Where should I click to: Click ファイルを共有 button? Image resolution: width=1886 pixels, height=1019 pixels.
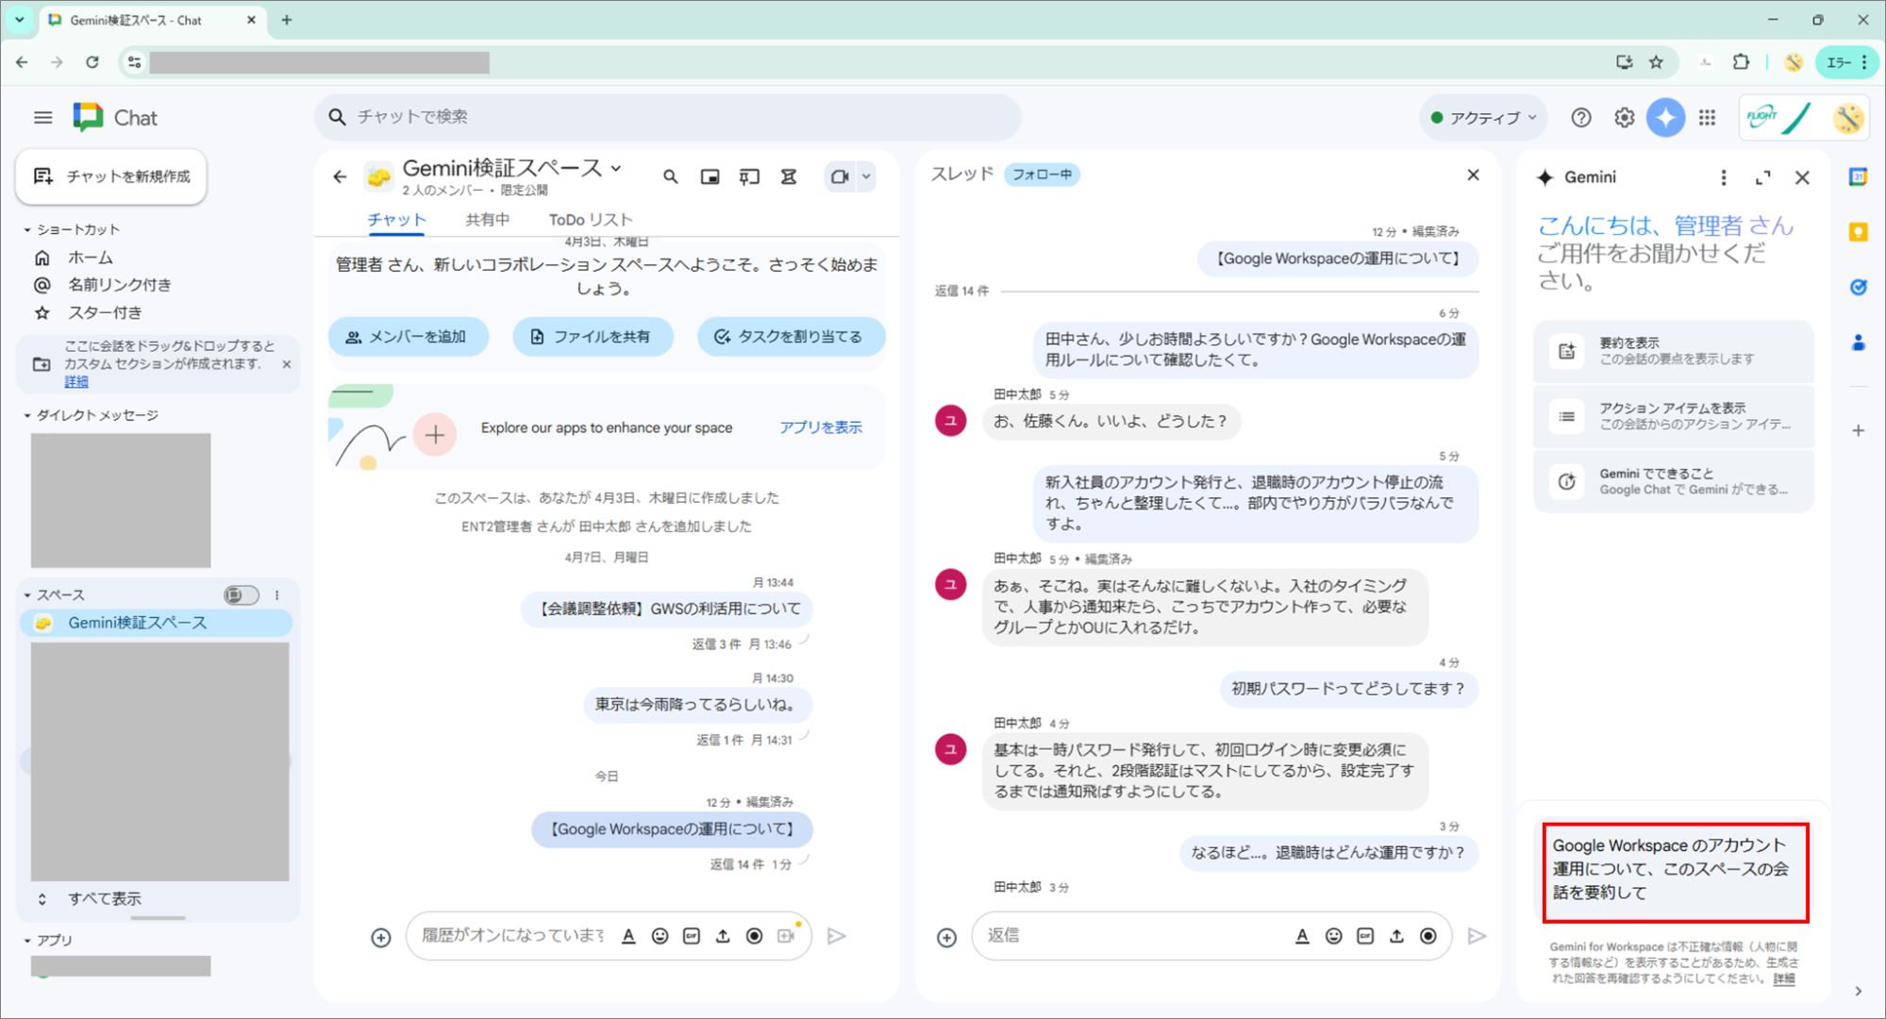click(593, 337)
